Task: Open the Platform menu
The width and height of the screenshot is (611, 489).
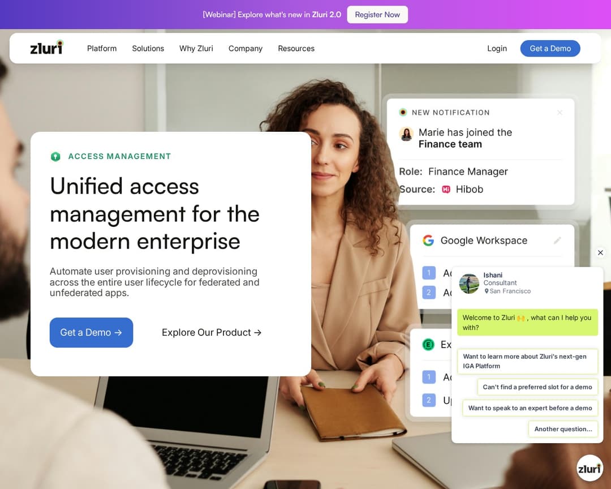Action: click(102, 48)
